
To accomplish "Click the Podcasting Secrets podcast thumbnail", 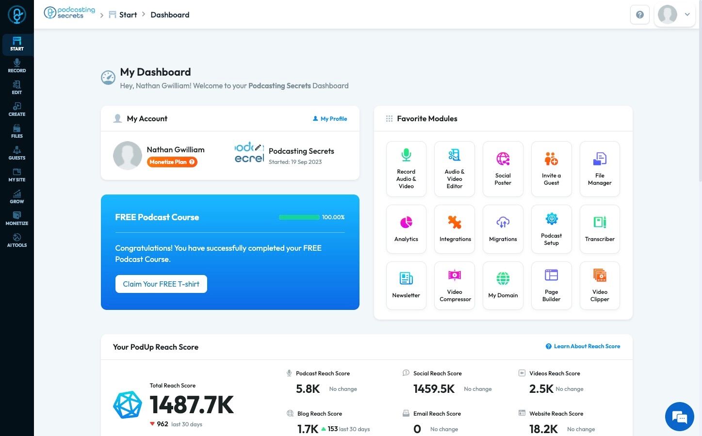I will coord(249,153).
